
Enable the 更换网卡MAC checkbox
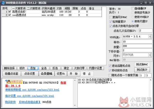tap(111, 17)
